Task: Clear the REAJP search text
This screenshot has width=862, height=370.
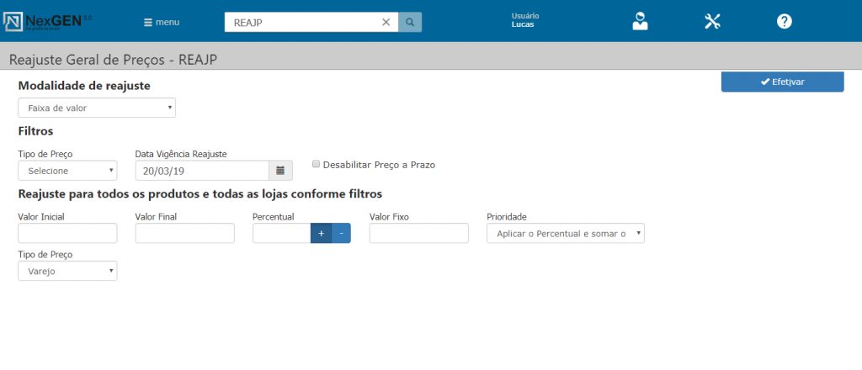Action: [386, 22]
